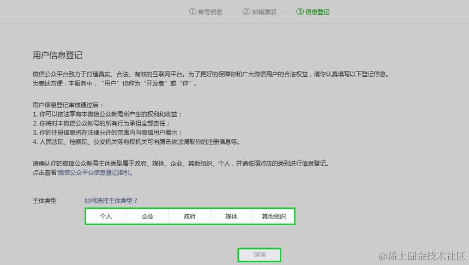
Task: Select 企业 as the subject type
Action: [148, 216]
